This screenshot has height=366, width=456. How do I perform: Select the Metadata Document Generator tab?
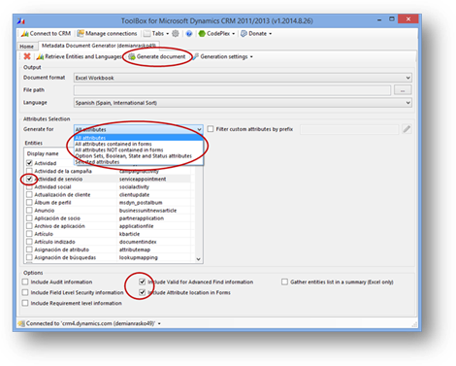pyautogui.click(x=99, y=46)
